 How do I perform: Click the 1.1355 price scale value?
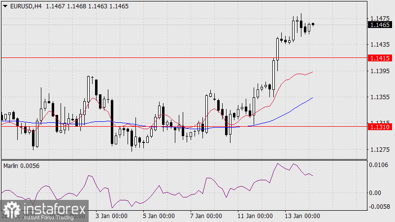(380, 97)
